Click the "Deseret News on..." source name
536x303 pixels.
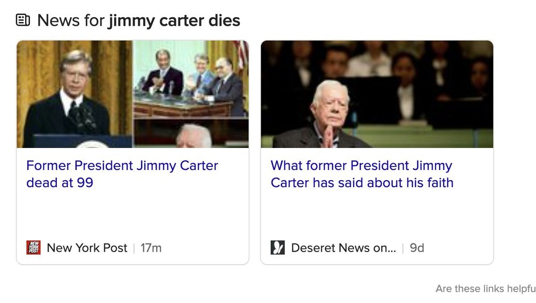click(343, 248)
